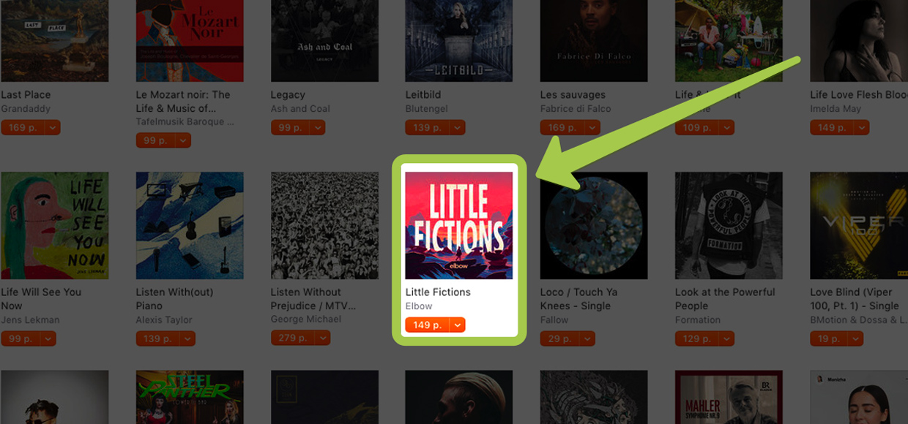Expand dropdown beside 279 p. price

322,338
